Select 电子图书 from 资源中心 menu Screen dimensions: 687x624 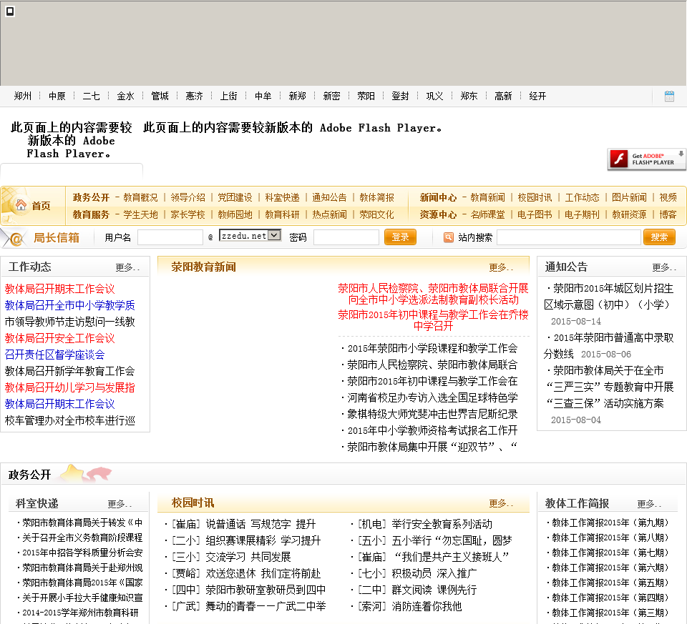tap(535, 214)
